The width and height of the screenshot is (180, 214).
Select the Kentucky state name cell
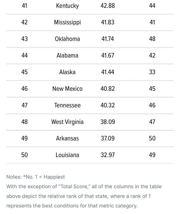tap(67, 6)
